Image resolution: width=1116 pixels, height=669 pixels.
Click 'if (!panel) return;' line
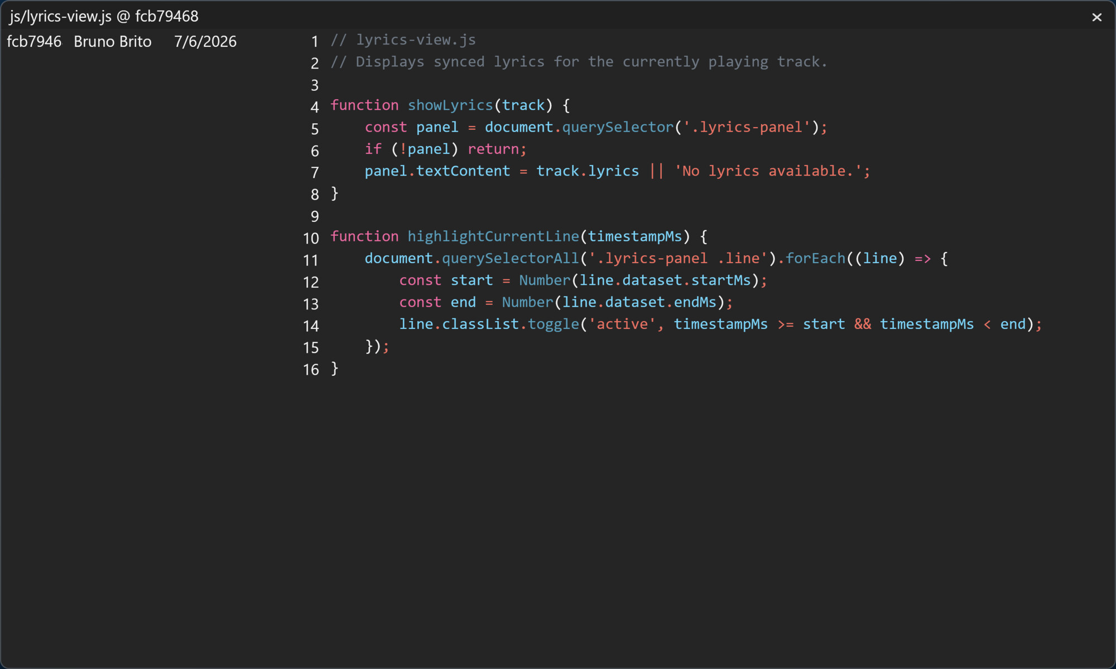tap(445, 149)
